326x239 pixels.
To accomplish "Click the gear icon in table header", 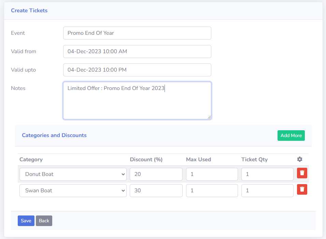I will (x=300, y=159).
